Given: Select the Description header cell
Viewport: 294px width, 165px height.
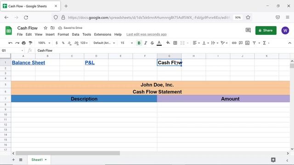Looking at the screenshot, I should coord(84,99).
